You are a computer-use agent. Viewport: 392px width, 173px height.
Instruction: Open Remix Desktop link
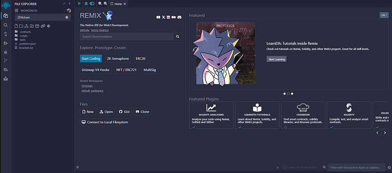(x=100, y=30)
